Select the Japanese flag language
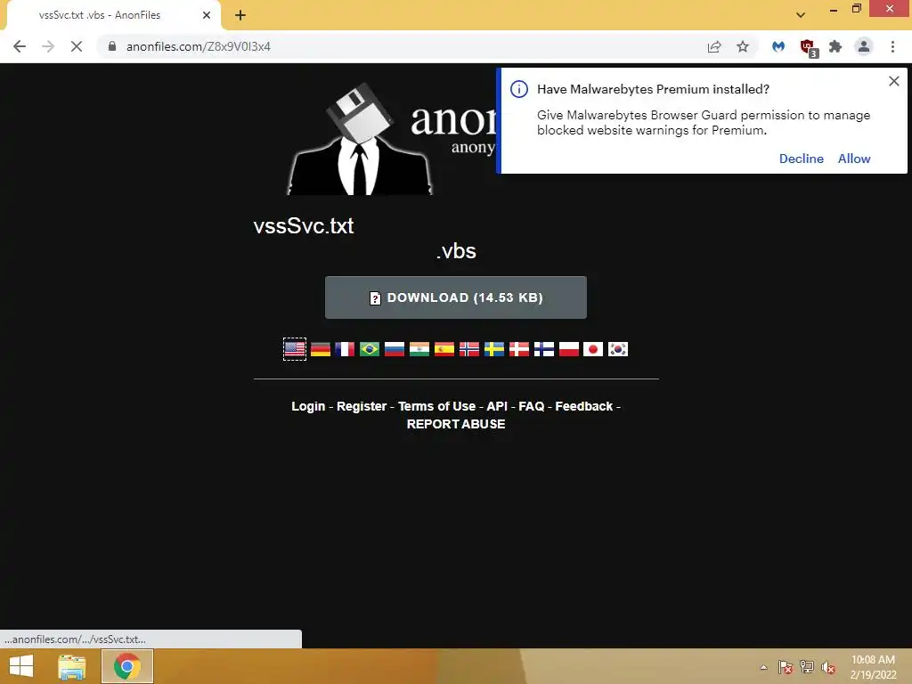Viewport: 912px width, 684px height. coord(593,349)
